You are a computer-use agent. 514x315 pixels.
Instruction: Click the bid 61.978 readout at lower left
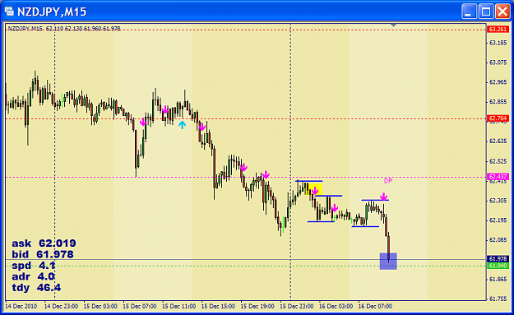43,254
